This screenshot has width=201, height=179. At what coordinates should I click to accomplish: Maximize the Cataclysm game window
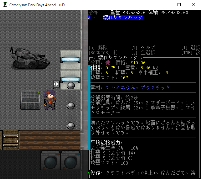click(179, 5)
